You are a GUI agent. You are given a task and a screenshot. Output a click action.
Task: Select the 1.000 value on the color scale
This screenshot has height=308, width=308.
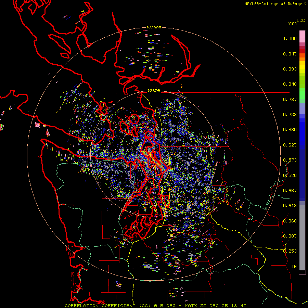[290, 39]
